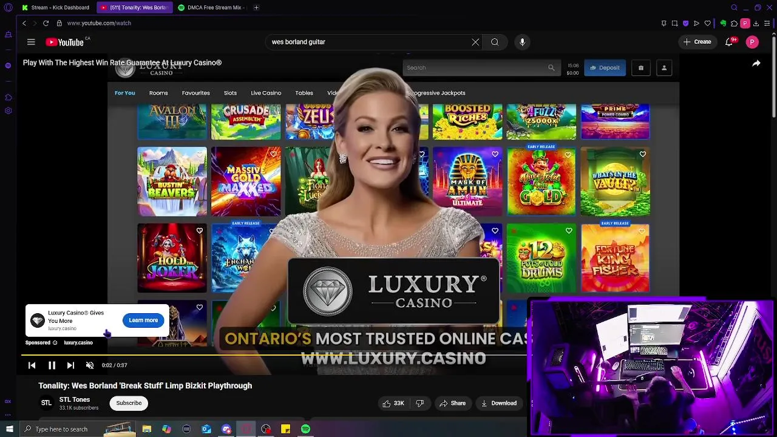Open ad title link at top of player
The width and height of the screenshot is (777, 437).
pos(122,63)
